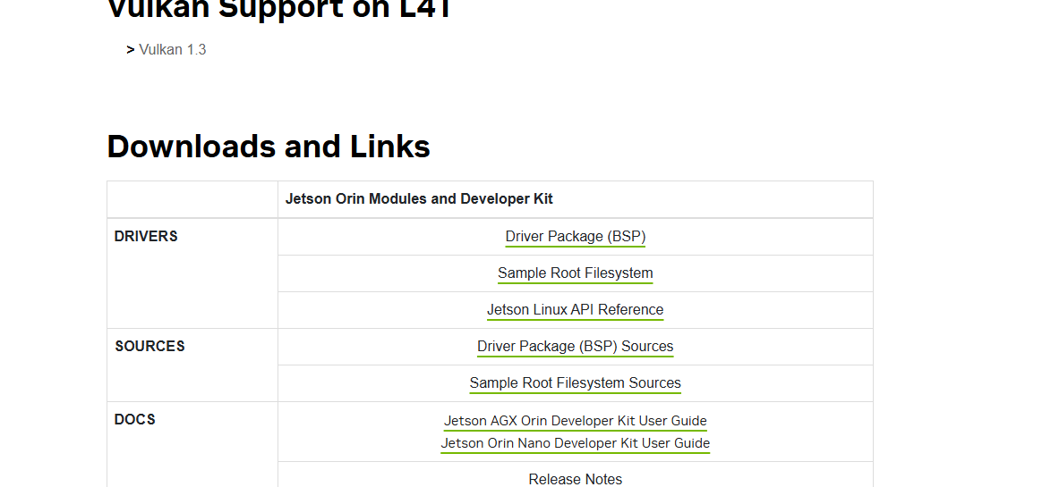The width and height of the screenshot is (1042, 487).
Task: Click the 'Vulkan Support on L4T' heading
Action: 279,9
